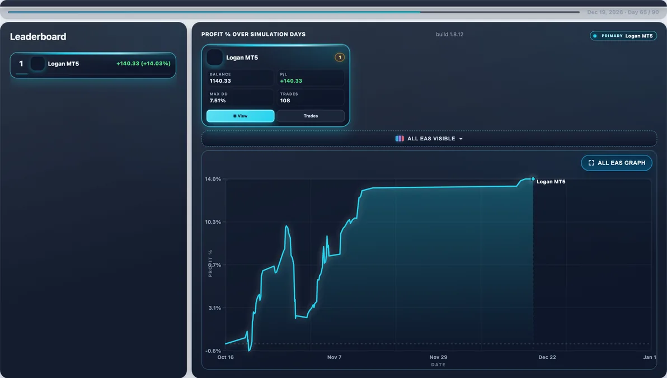The width and height of the screenshot is (667, 378).
Task: Click the Nov 7 date axis label
Action: (335, 357)
